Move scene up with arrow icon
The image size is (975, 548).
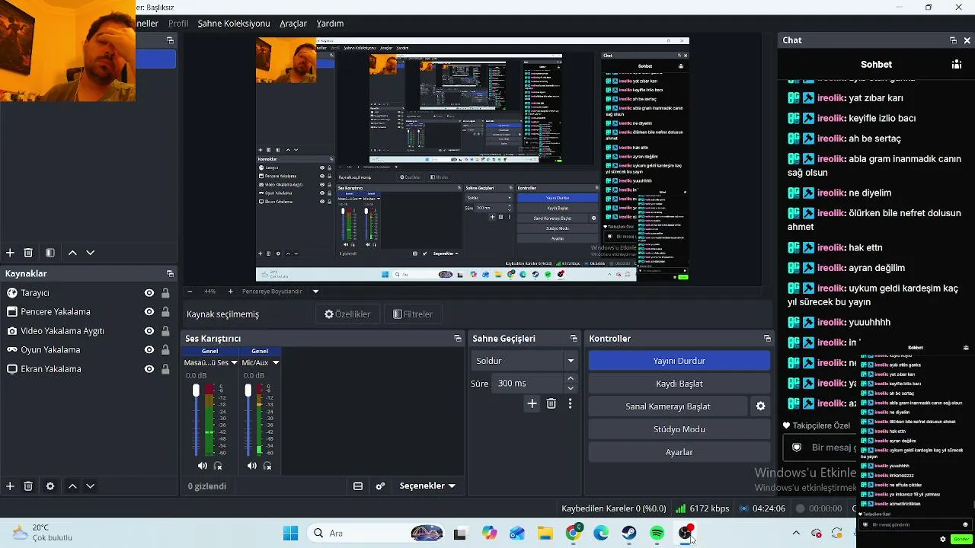[72, 253]
